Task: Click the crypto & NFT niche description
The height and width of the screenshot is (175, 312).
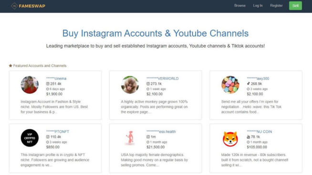Action: [55, 160]
